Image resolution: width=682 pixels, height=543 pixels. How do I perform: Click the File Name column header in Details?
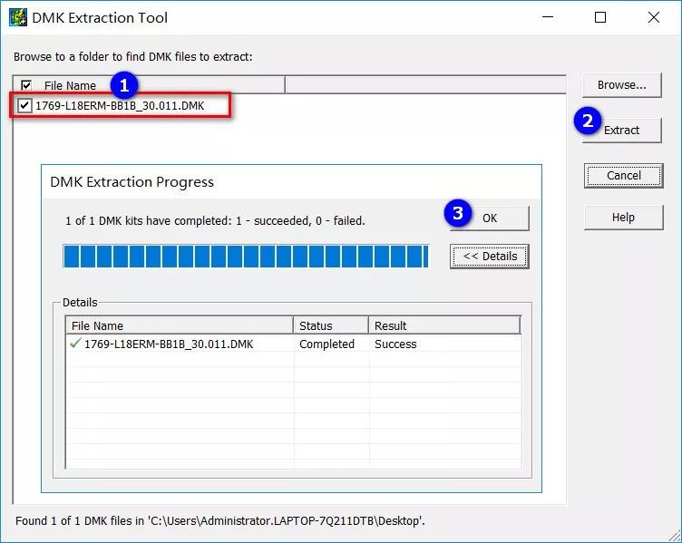click(x=180, y=325)
